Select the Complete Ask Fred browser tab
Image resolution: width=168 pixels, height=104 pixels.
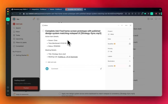coord(74,9)
